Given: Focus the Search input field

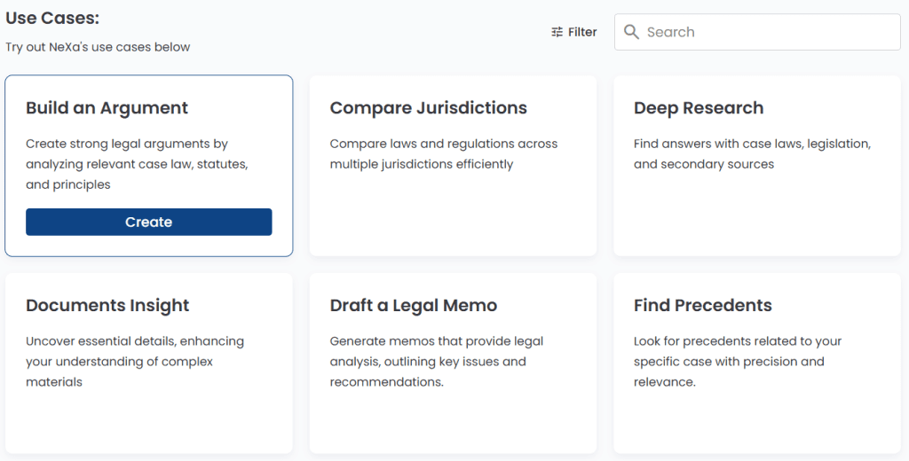Looking at the screenshot, I should [x=757, y=32].
